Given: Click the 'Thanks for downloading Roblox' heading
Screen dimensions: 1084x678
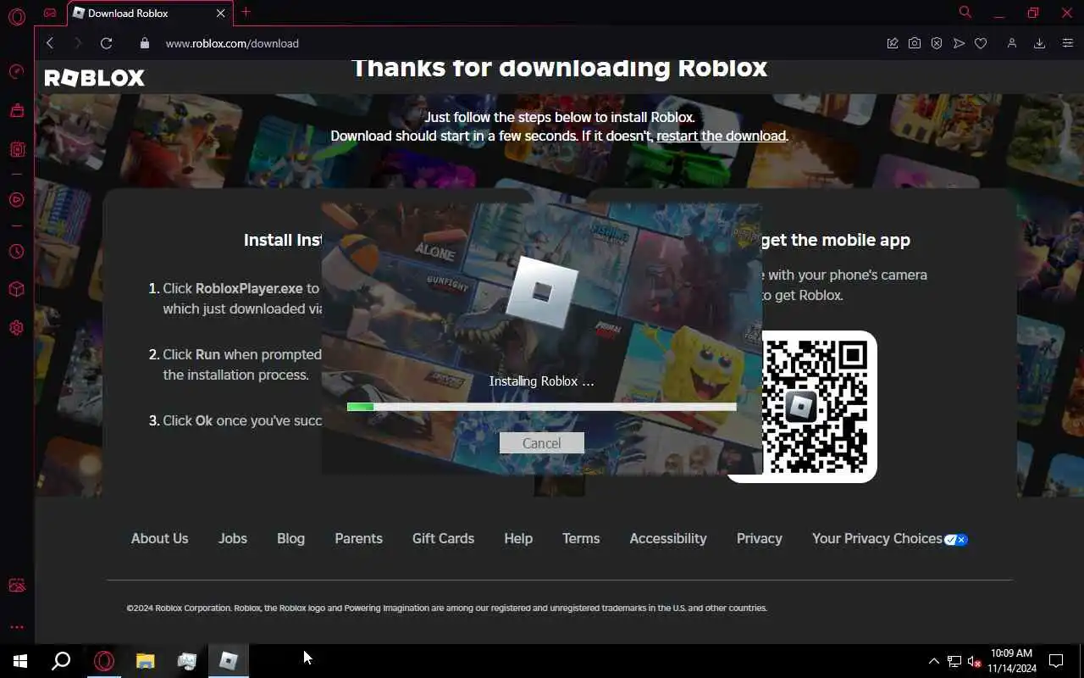Looking at the screenshot, I should [x=559, y=68].
